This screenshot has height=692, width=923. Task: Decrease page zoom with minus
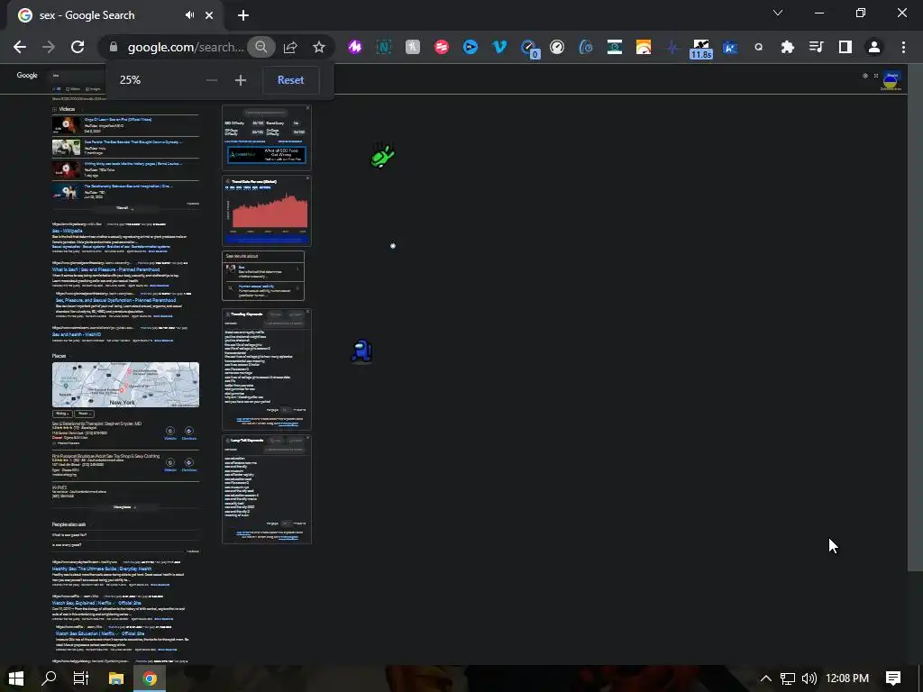pos(212,80)
